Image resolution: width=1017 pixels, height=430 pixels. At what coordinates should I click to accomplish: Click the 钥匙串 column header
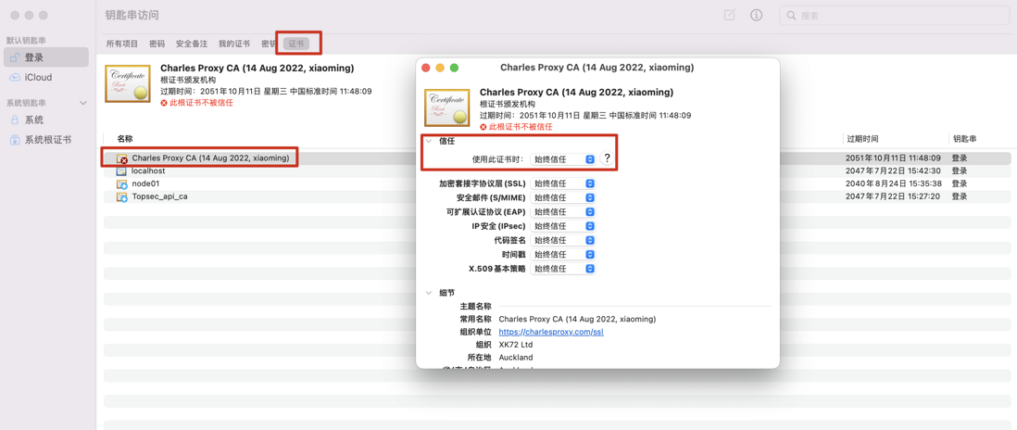(964, 139)
